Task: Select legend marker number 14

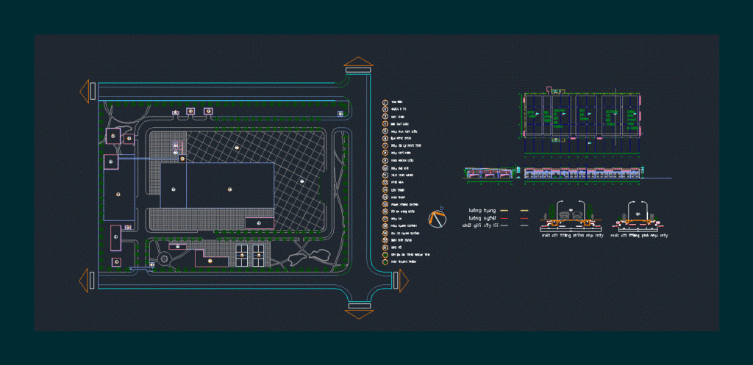Action: [385, 197]
